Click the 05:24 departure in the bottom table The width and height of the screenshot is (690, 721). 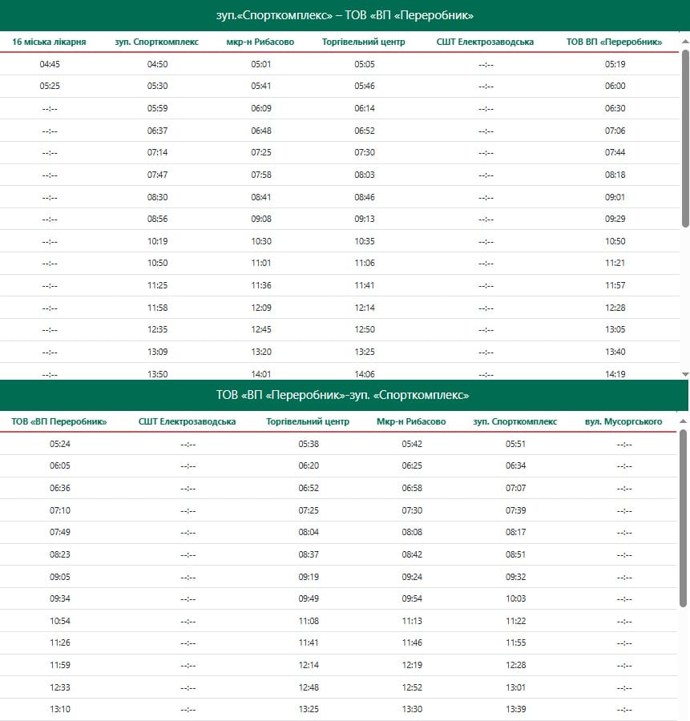[x=60, y=444]
